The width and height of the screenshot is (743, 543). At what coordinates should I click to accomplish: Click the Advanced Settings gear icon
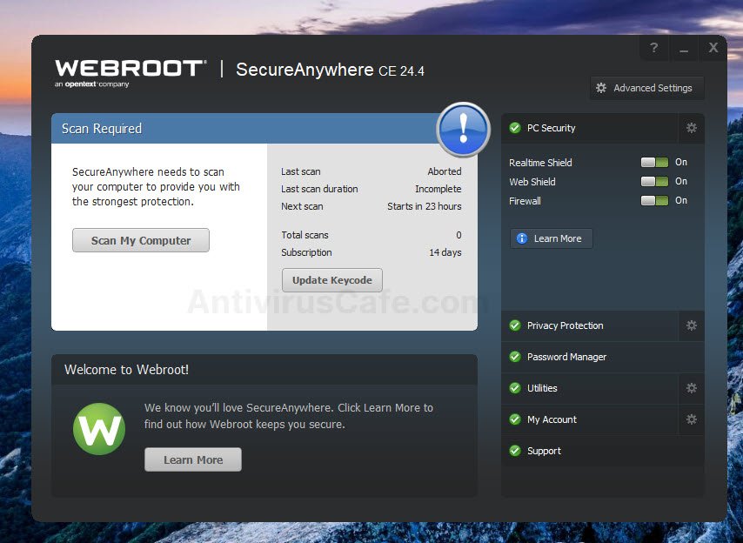click(601, 88)
